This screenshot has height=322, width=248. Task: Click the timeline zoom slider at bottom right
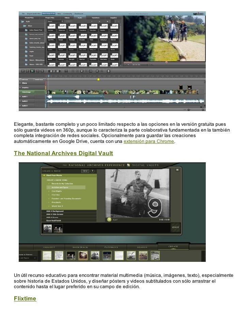(x=197, y=110)
